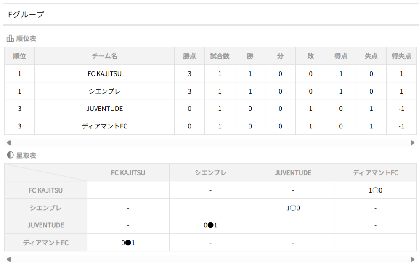Screen dimensions: 419x266
Task: Click left scroll arrow under 星取表 table
Action: click(x=8, y=259)
